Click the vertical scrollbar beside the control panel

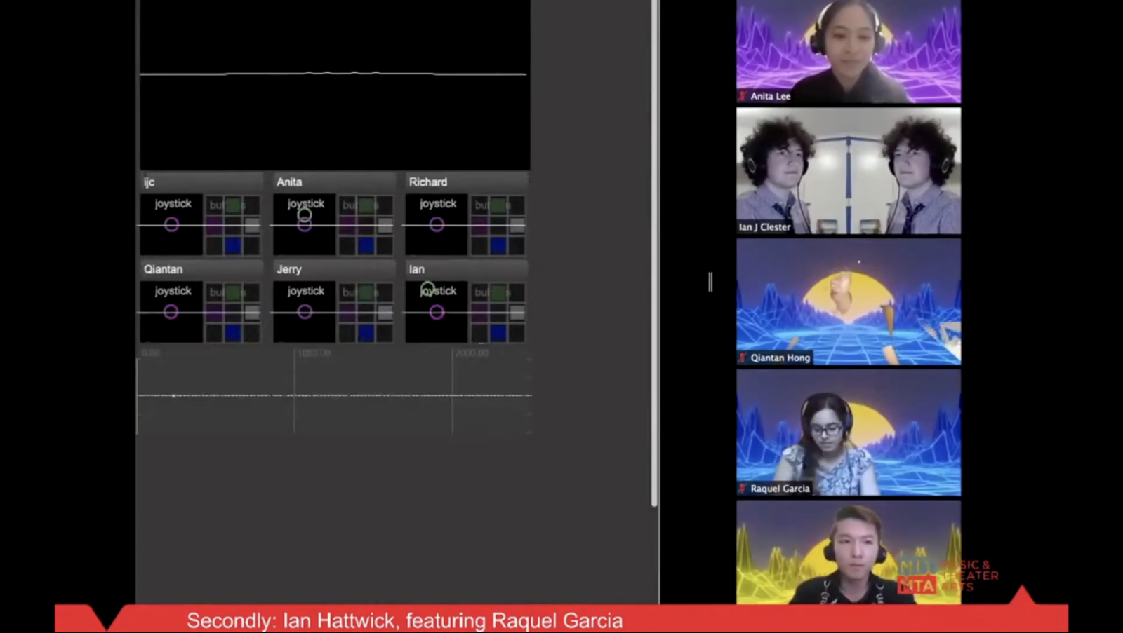(x=654, y=252)
